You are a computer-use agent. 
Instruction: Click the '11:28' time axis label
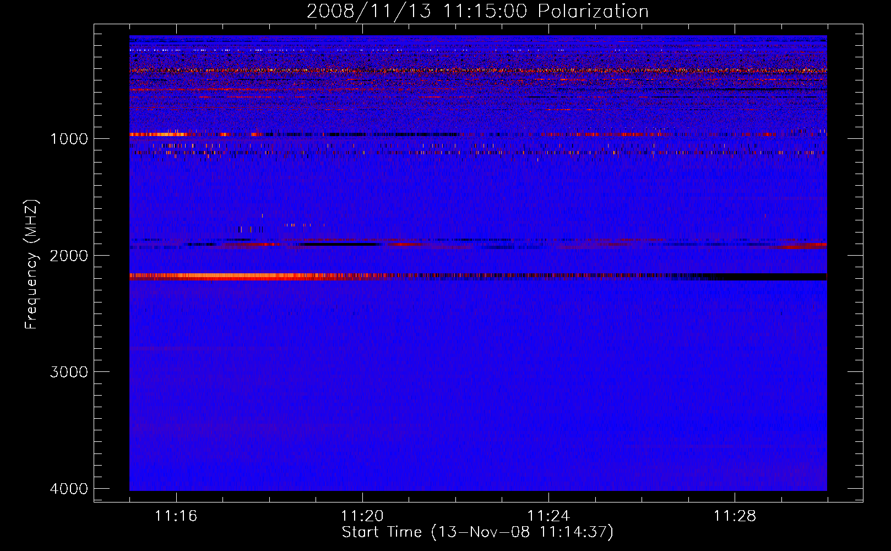(735, 516)
